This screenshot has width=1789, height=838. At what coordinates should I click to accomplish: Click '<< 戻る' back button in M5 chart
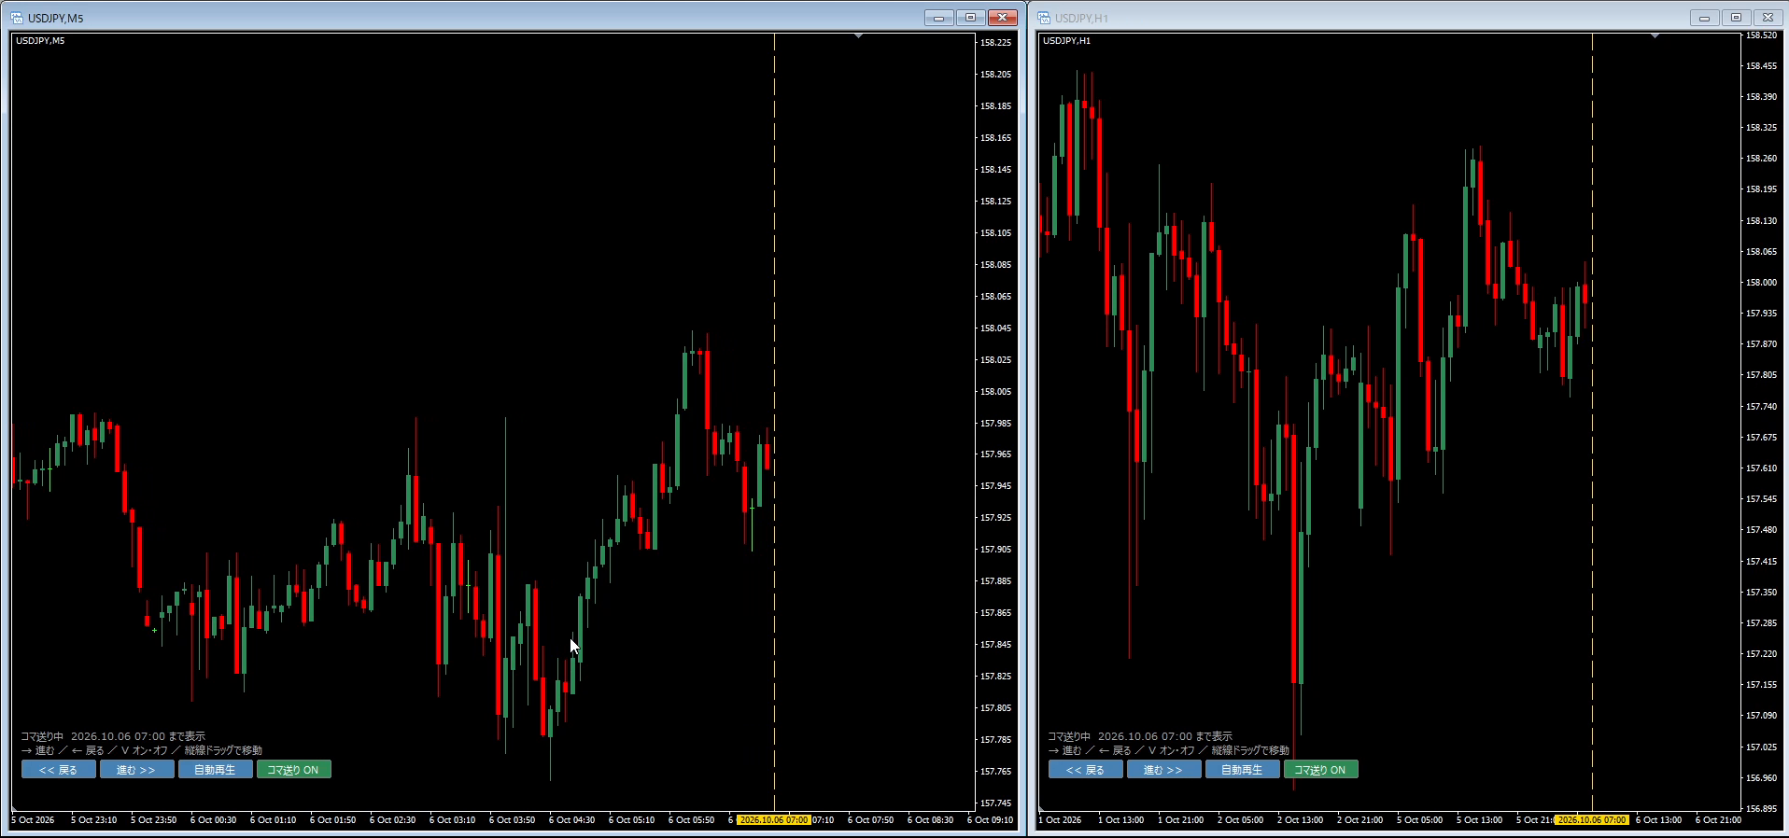pos(58,770)
